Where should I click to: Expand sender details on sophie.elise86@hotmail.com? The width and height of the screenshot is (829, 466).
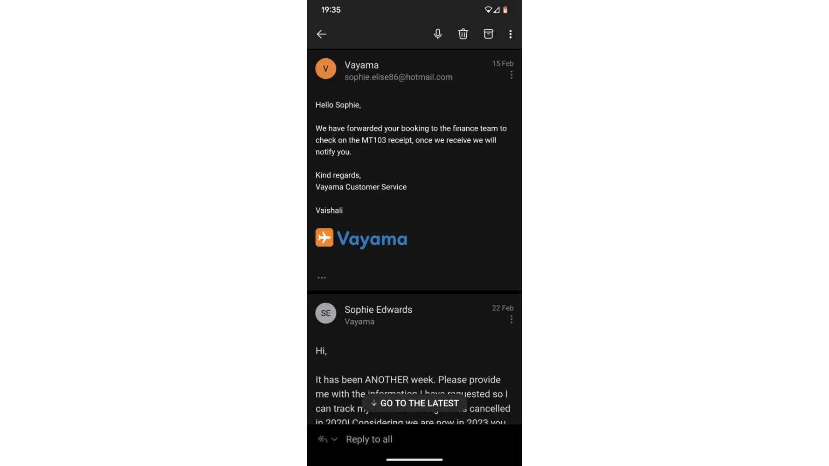coord(398,77)
